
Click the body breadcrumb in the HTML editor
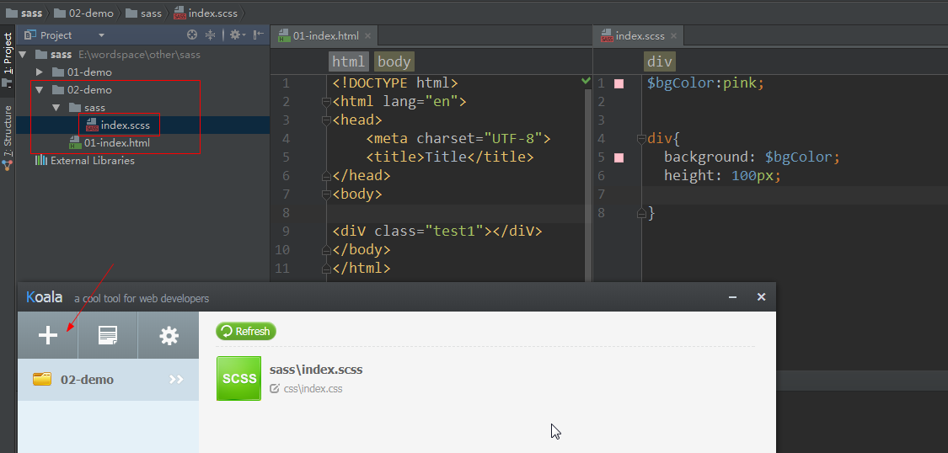[x=394, y=61]
